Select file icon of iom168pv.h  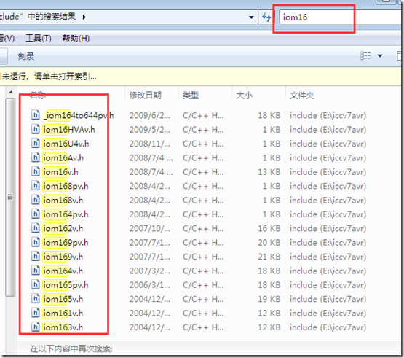(36, 186)
